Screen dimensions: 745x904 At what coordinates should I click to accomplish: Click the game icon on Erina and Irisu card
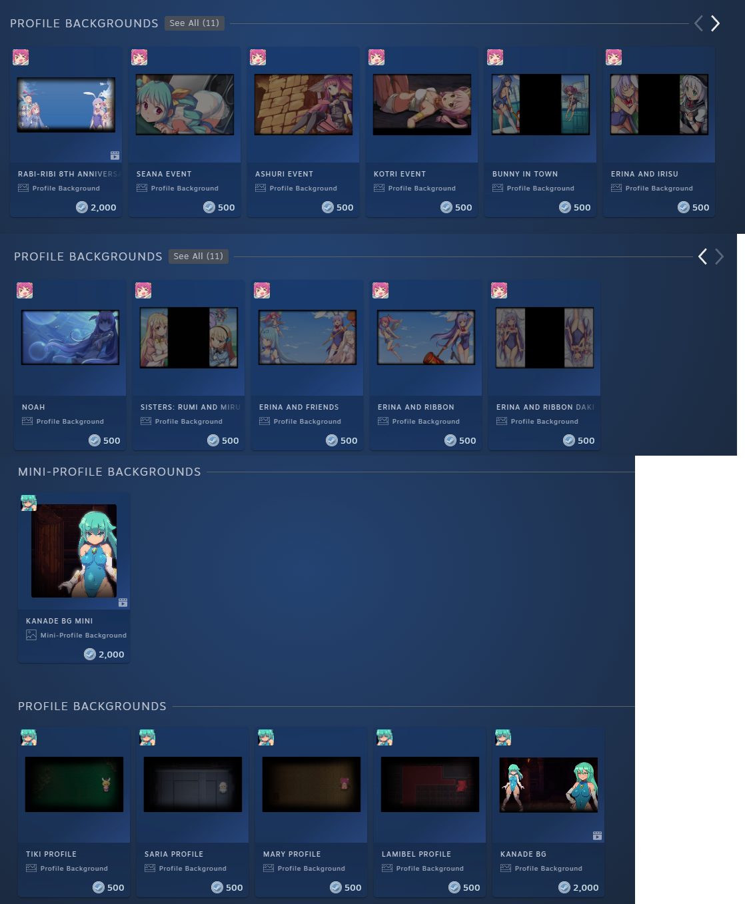click(x=614, y=57)
